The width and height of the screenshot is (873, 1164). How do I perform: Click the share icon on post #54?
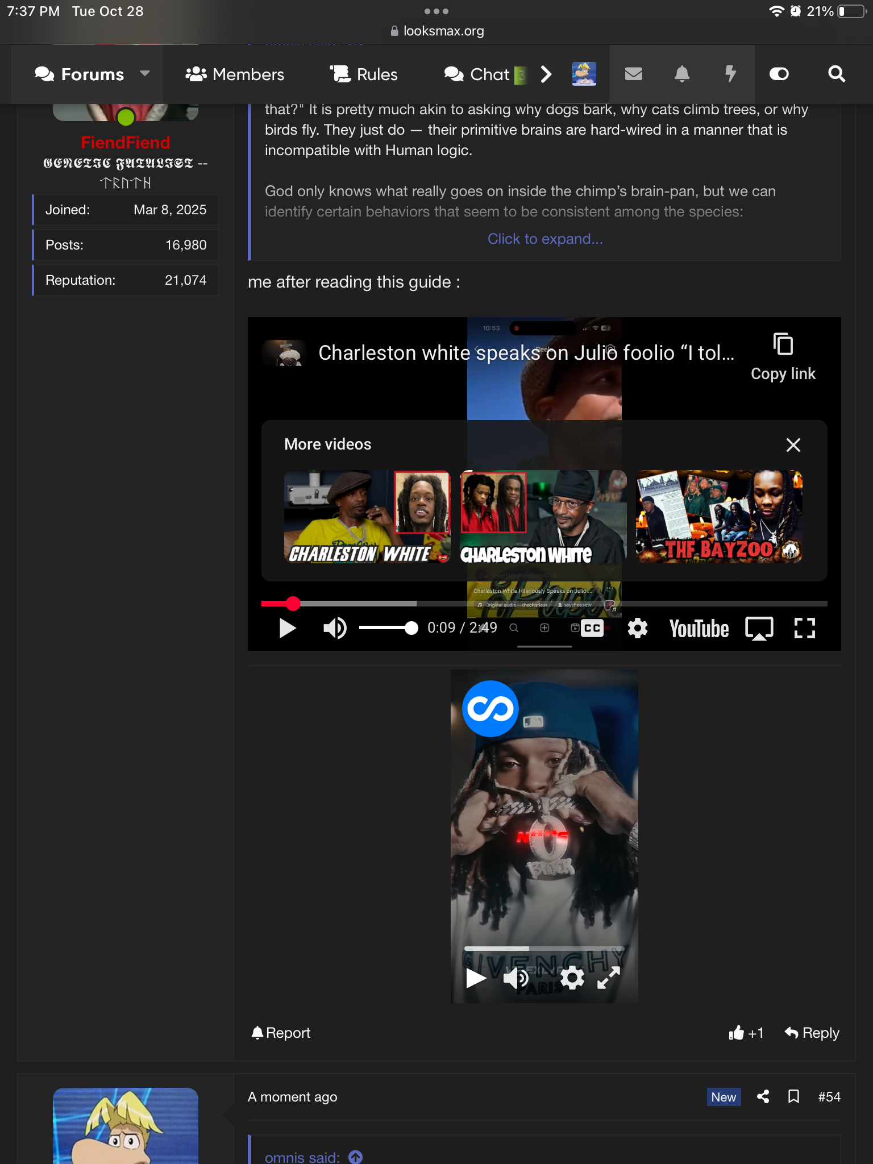click(763, 1096)
